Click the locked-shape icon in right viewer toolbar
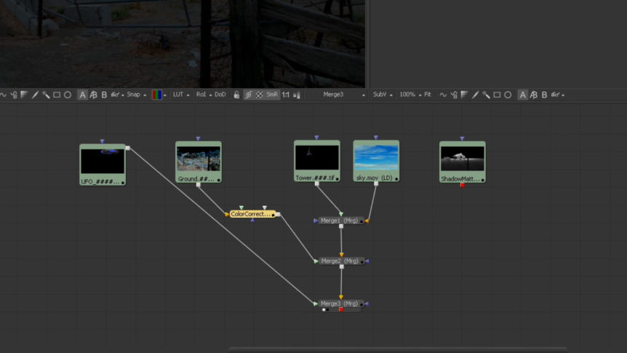 (x=454, y=95)
